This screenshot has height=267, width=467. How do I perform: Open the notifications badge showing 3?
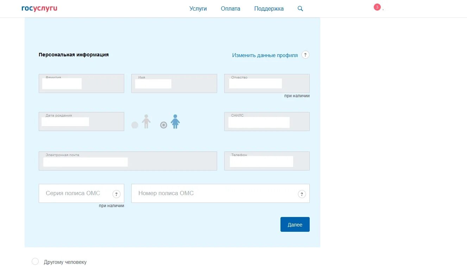(x=377, y=7)
